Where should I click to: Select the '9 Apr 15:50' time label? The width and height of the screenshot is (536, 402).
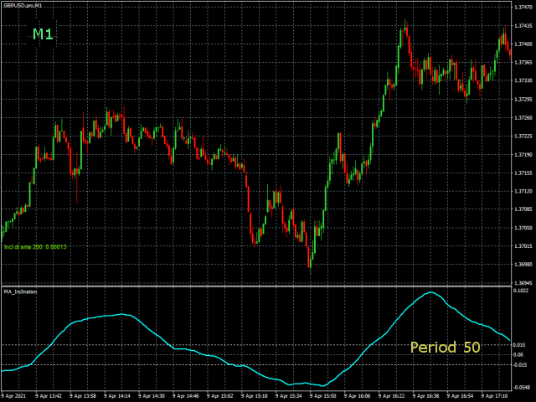click(x=322, y=396)
